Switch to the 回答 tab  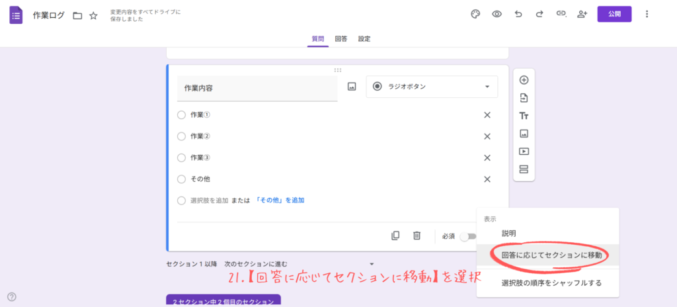point(341,38)
